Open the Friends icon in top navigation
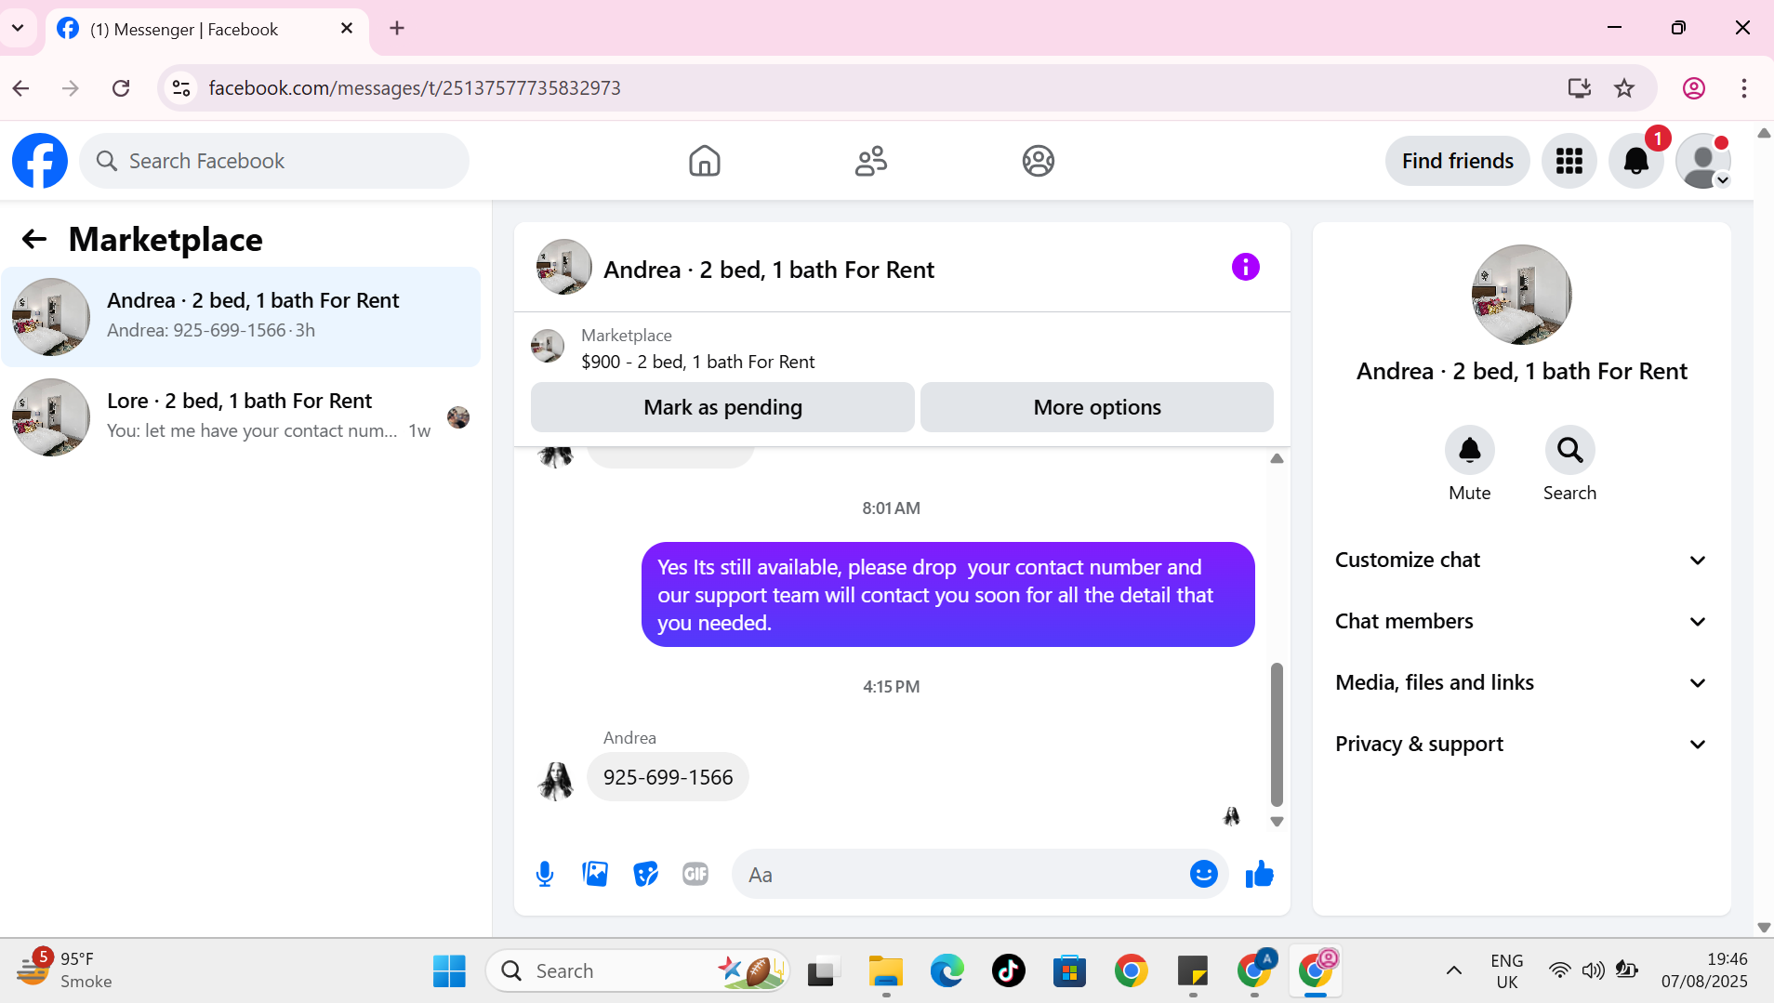The height and width of the screenshot is (1003, 1774). 871,161
